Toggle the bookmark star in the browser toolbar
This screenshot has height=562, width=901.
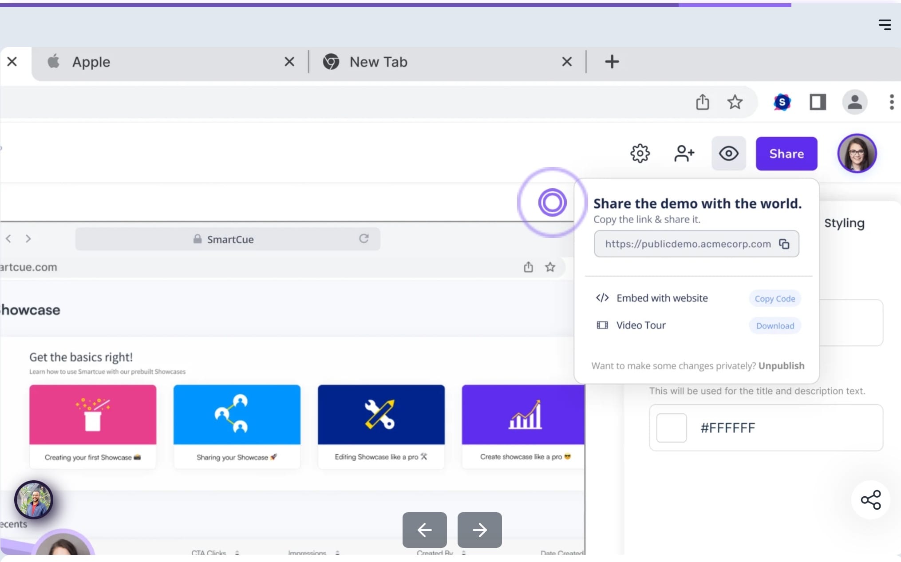coord(735,102)
